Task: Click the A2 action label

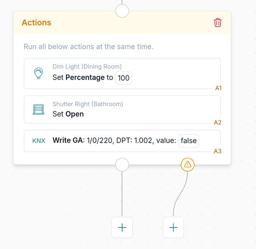Action: [x=218, y=122]
